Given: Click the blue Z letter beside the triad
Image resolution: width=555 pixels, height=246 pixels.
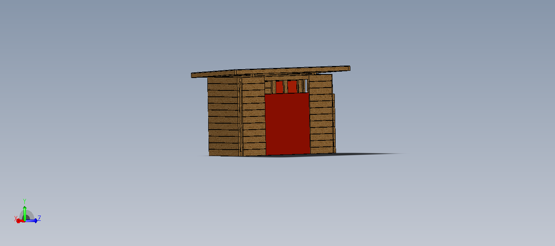Looking at the screenshot, I should coord(39,218).
